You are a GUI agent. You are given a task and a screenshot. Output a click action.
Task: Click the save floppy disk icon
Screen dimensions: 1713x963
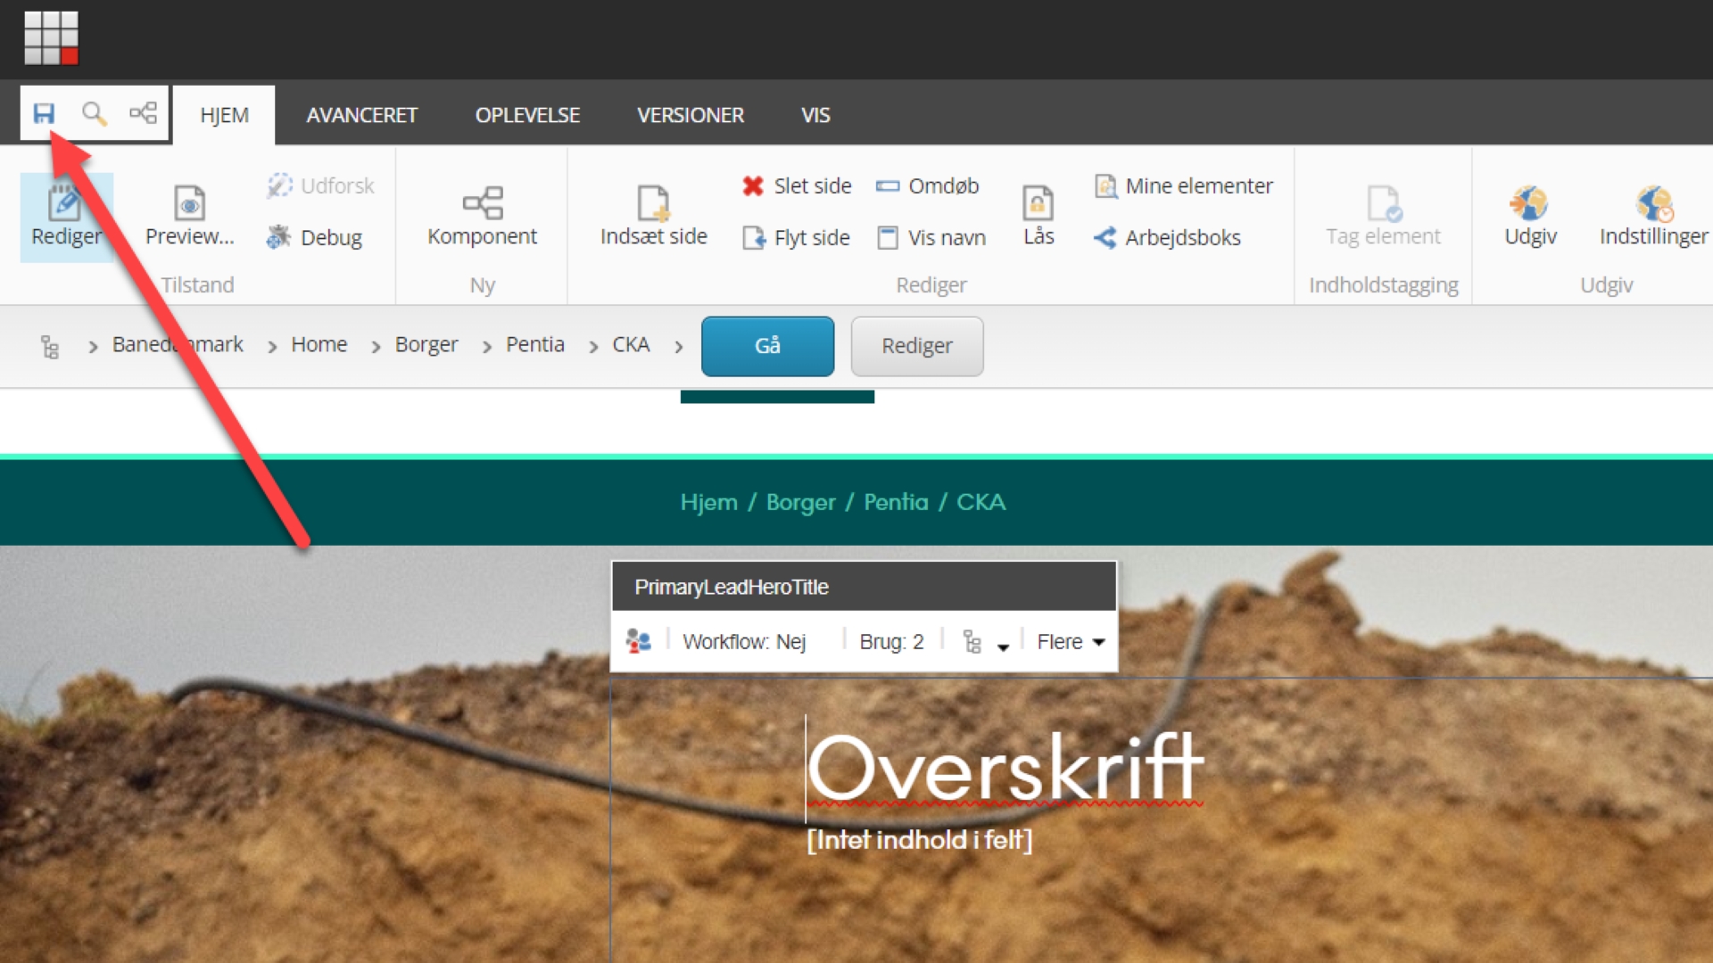[x=44, y=113]
